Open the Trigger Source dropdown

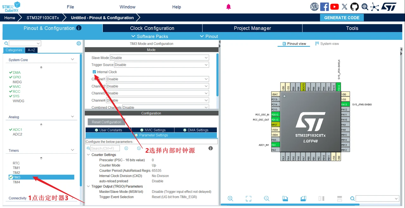161,65
